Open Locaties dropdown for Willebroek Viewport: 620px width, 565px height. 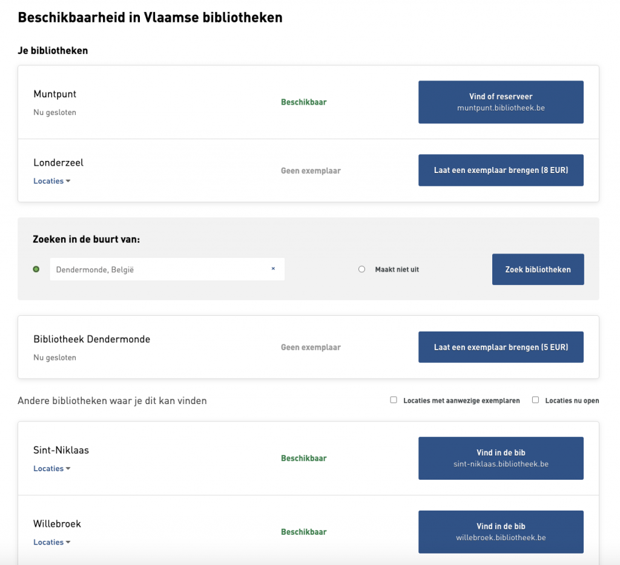click(52, 542)
